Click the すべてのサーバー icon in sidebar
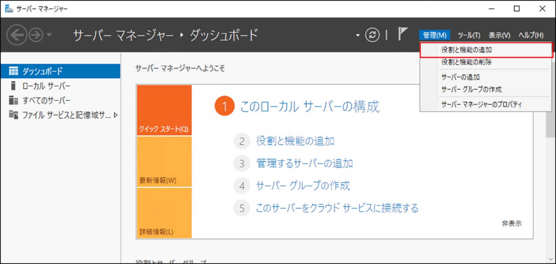The height and width of the screenshot is (264, 556). coord(13,100)
